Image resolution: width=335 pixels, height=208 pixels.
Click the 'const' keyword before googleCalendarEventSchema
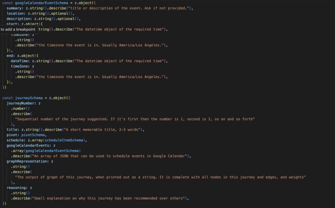pyautogui.click(x=8, y=3)
